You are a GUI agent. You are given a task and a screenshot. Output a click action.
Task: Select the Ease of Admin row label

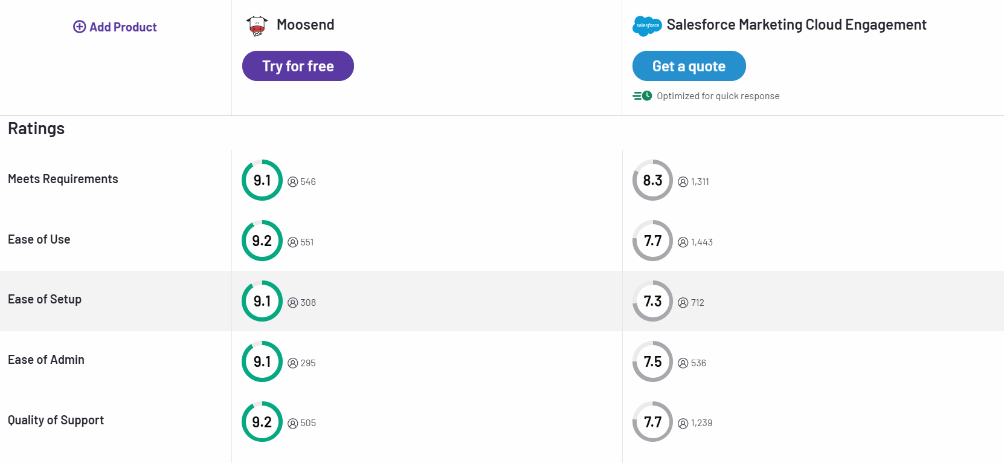click(x=47, y=360)
